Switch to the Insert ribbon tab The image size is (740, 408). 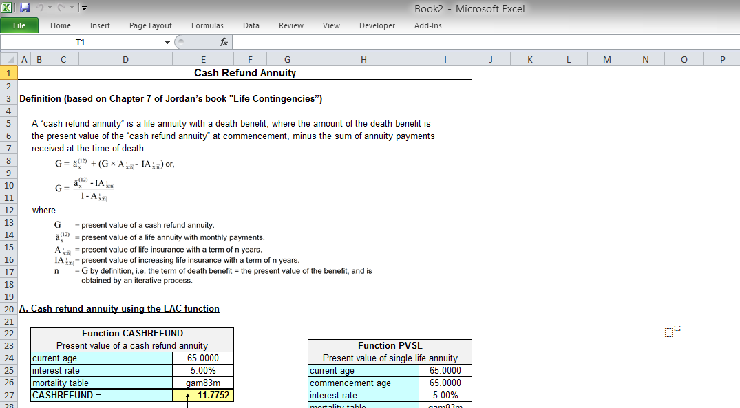pyautogui.click(x=100, y=25)
